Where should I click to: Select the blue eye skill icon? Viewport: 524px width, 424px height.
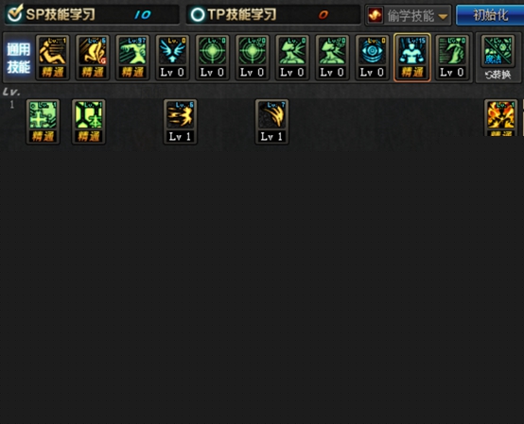[x=372, y=58]
